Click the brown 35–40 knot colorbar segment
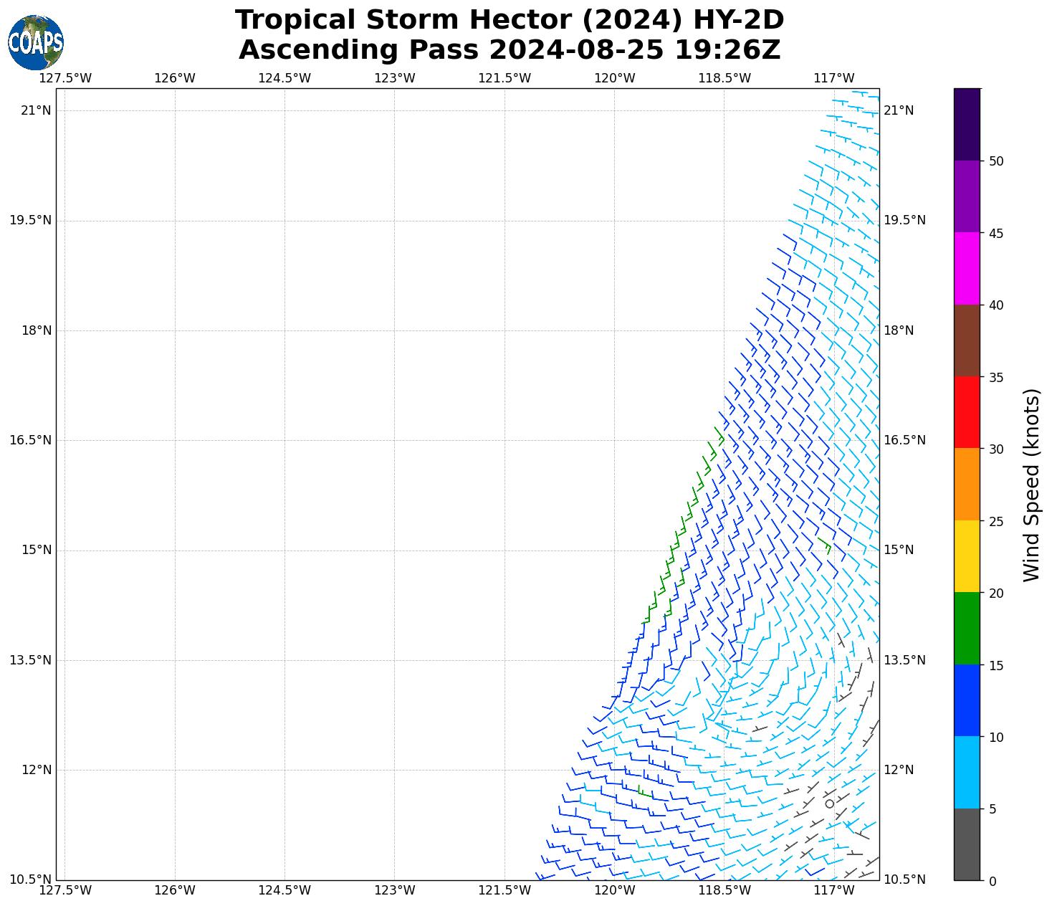 point(967,340)
